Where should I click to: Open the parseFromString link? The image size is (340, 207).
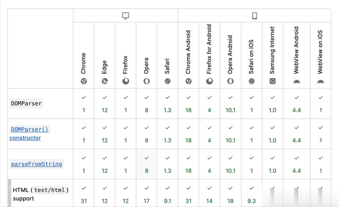[x=37, y=164]
